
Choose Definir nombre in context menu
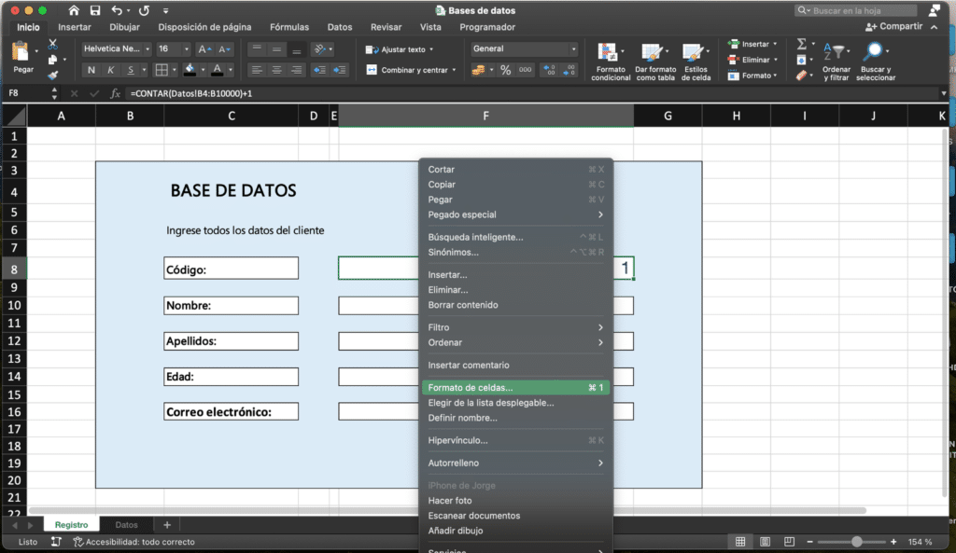click(x=515, y=418)
